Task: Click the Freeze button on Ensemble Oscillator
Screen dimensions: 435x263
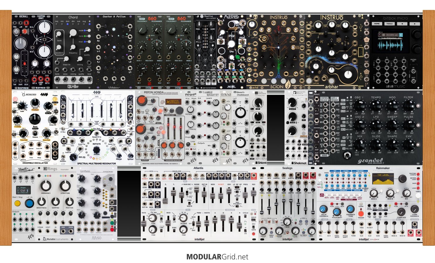Action: (55, 99)
